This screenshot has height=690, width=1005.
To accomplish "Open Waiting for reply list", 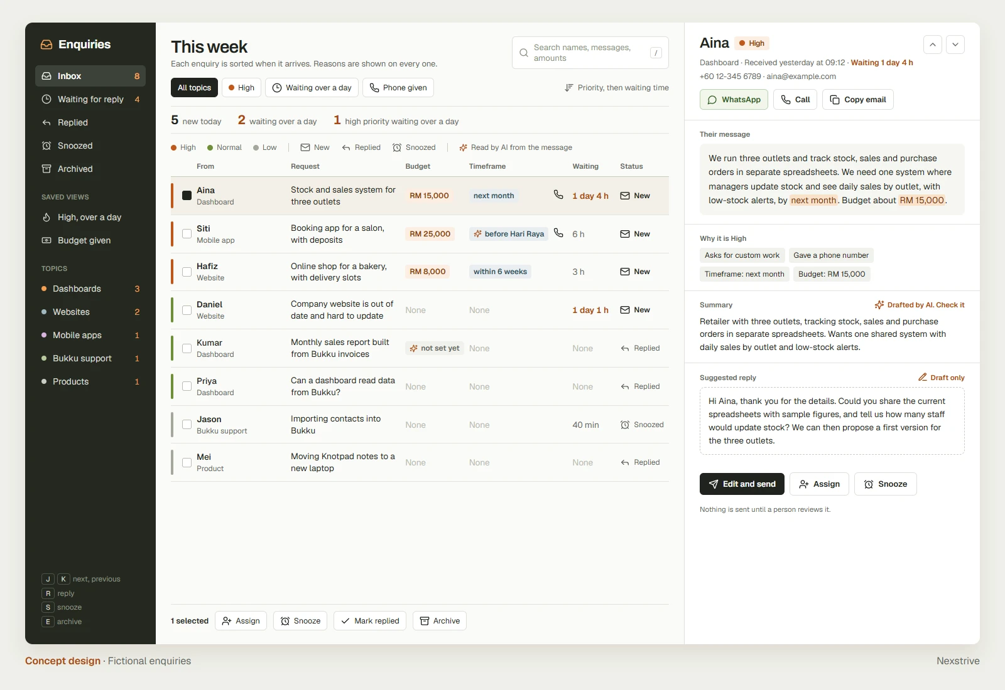I will 90,99.
